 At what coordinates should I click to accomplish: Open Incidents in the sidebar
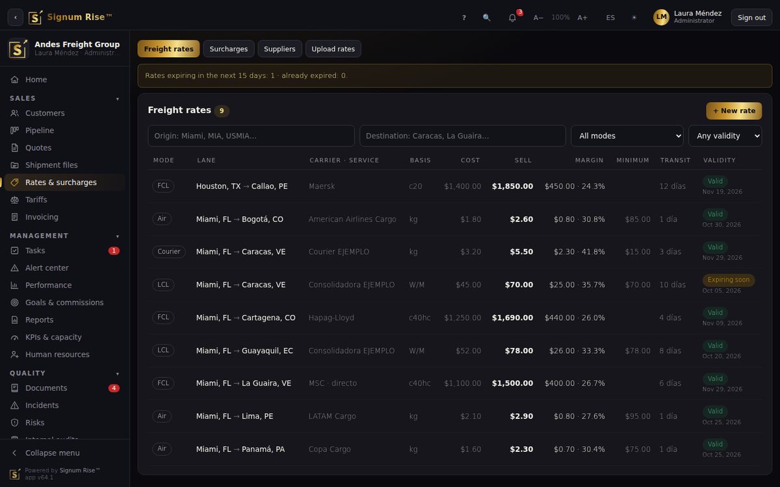click(65, 405)
